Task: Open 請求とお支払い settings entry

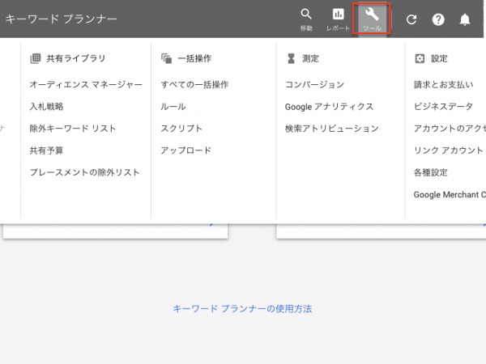Action: click(444, 84)
